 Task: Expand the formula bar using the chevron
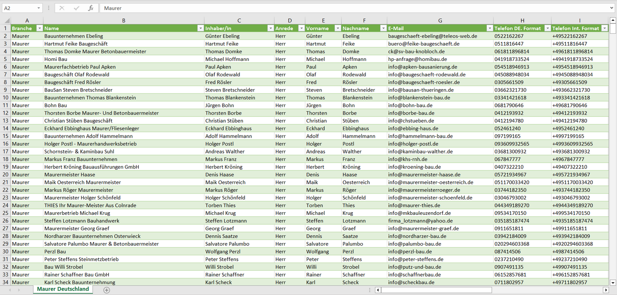pos(612,8)
